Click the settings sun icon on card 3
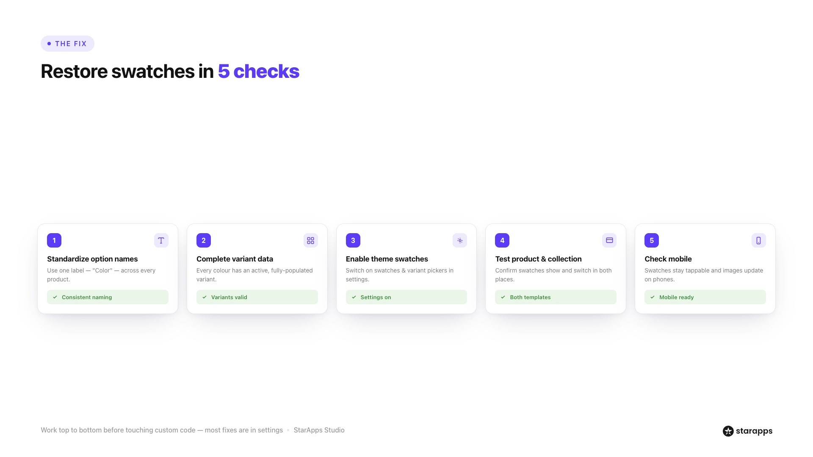Viewport: 813px width, 457px height. (x=460, y=240)
